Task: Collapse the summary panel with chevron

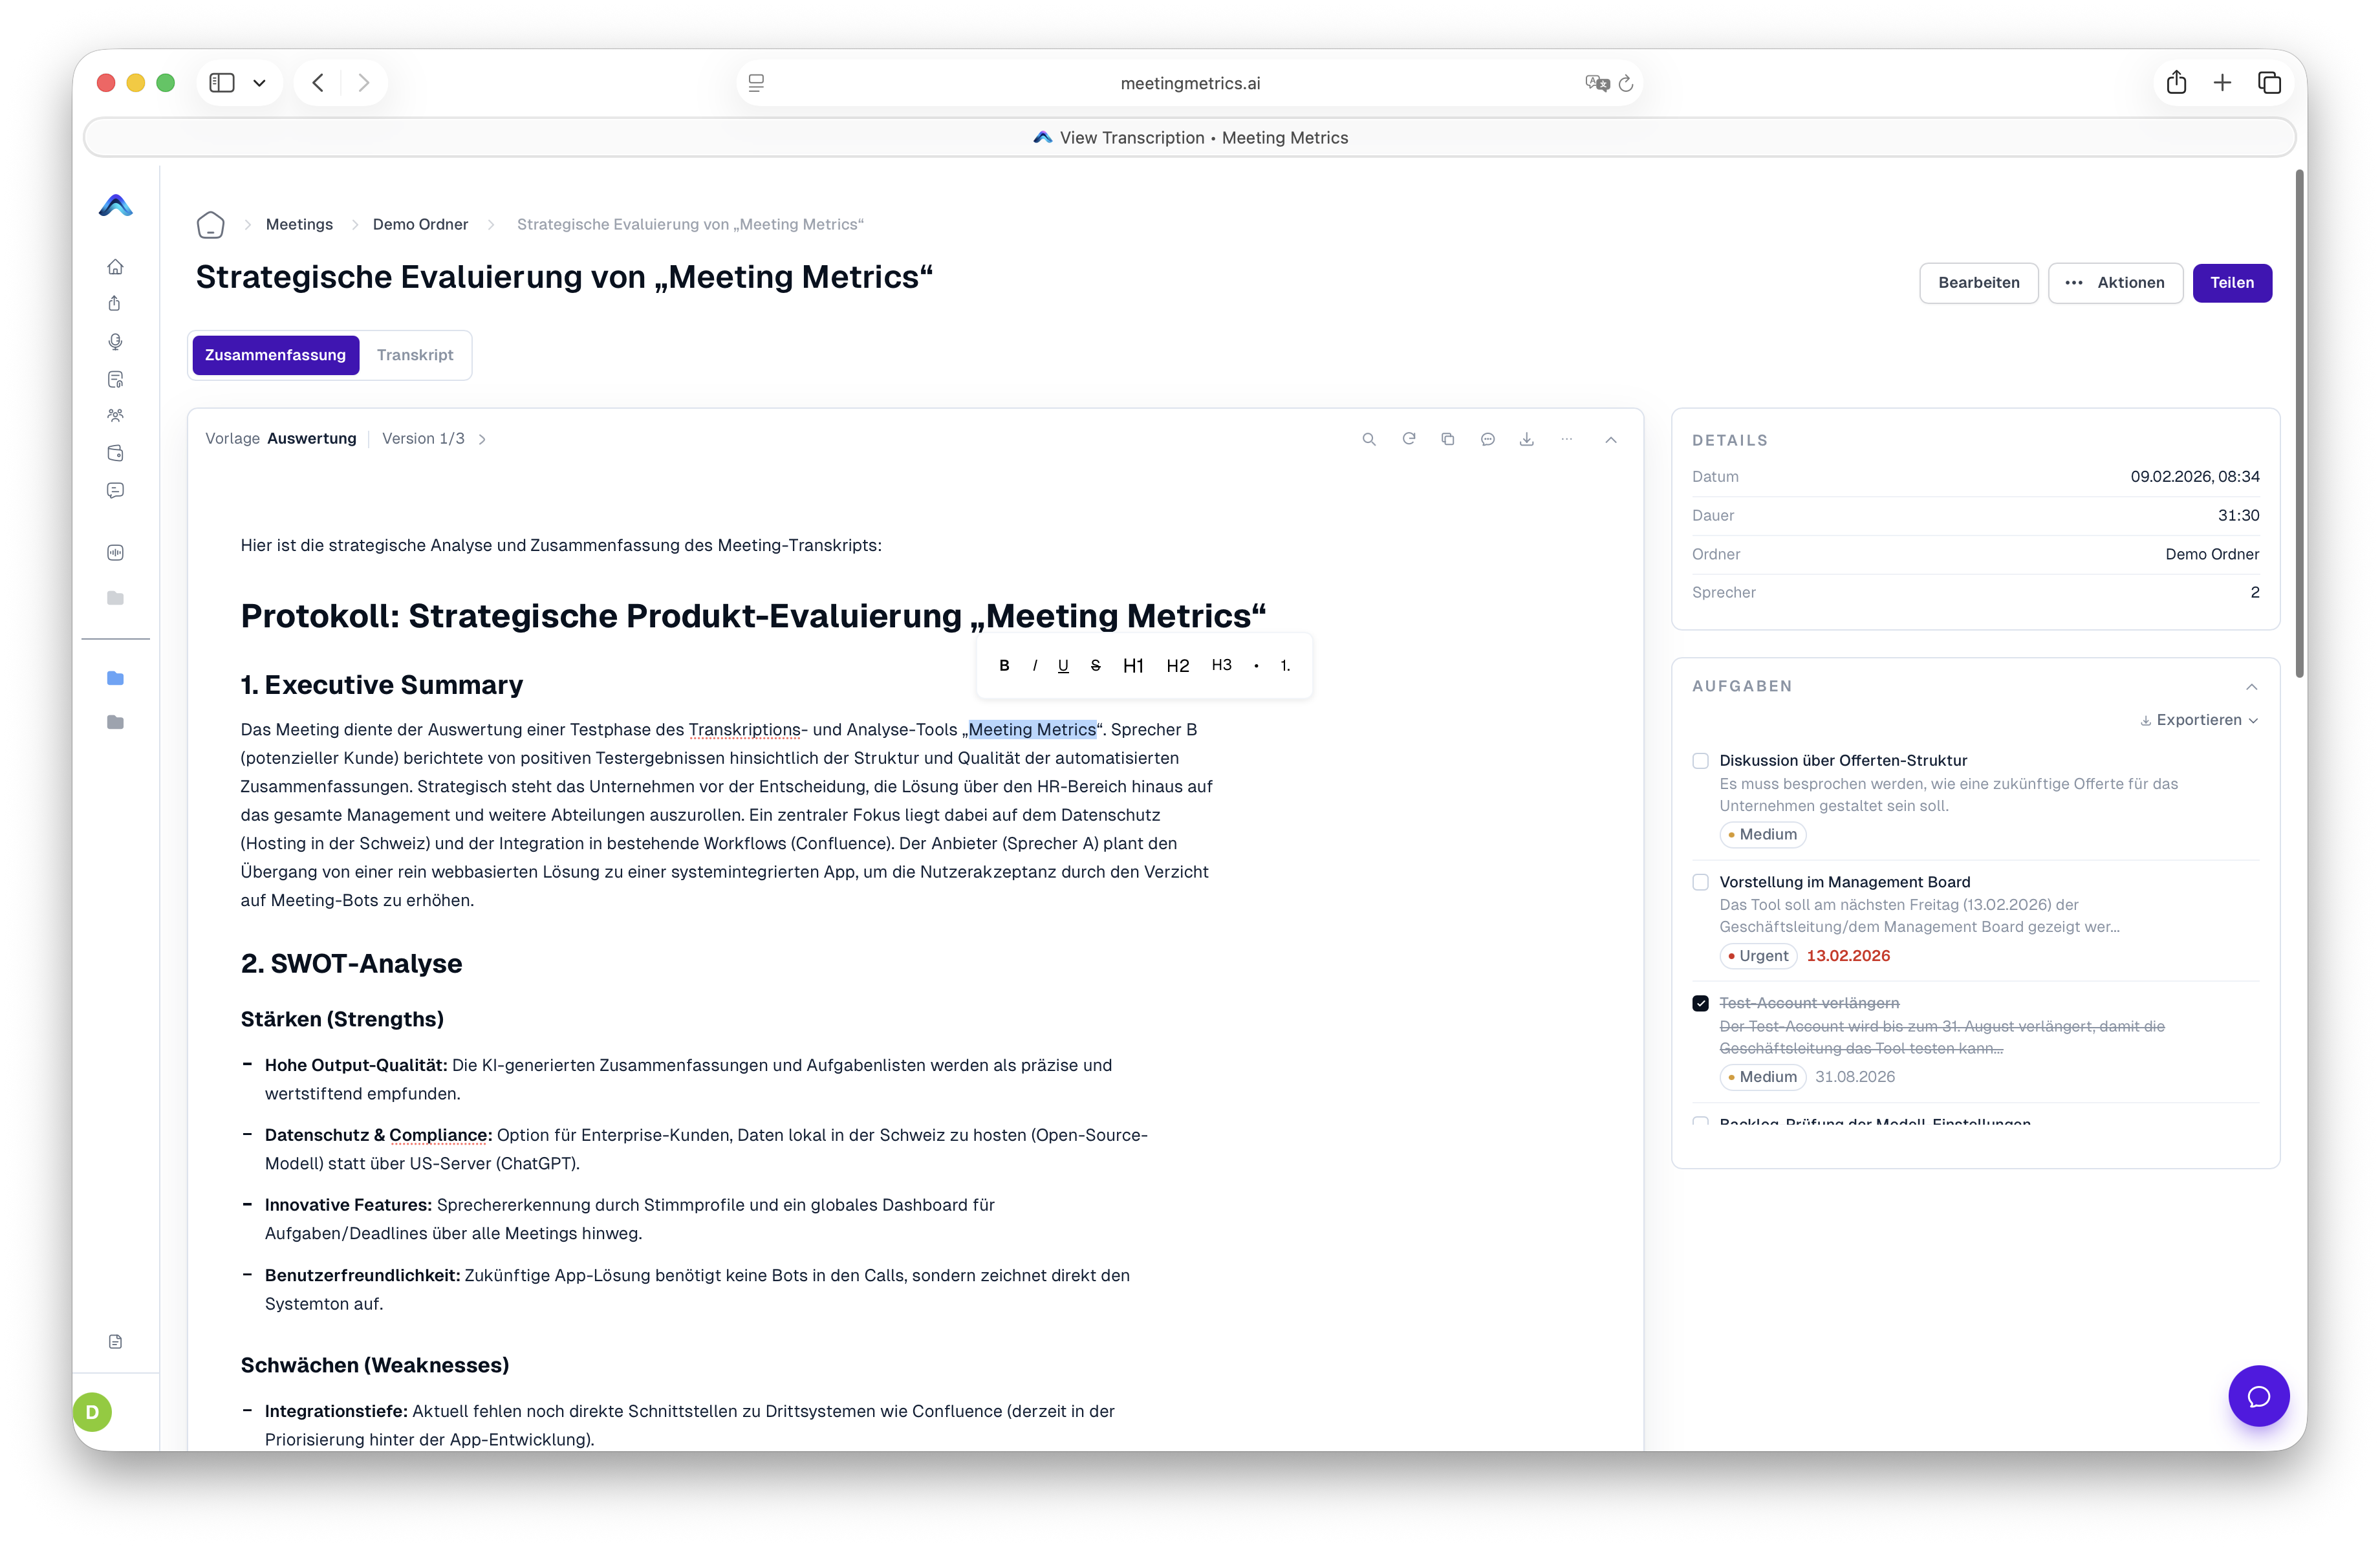Action: pyautogui.click(x=1611, y=440)
